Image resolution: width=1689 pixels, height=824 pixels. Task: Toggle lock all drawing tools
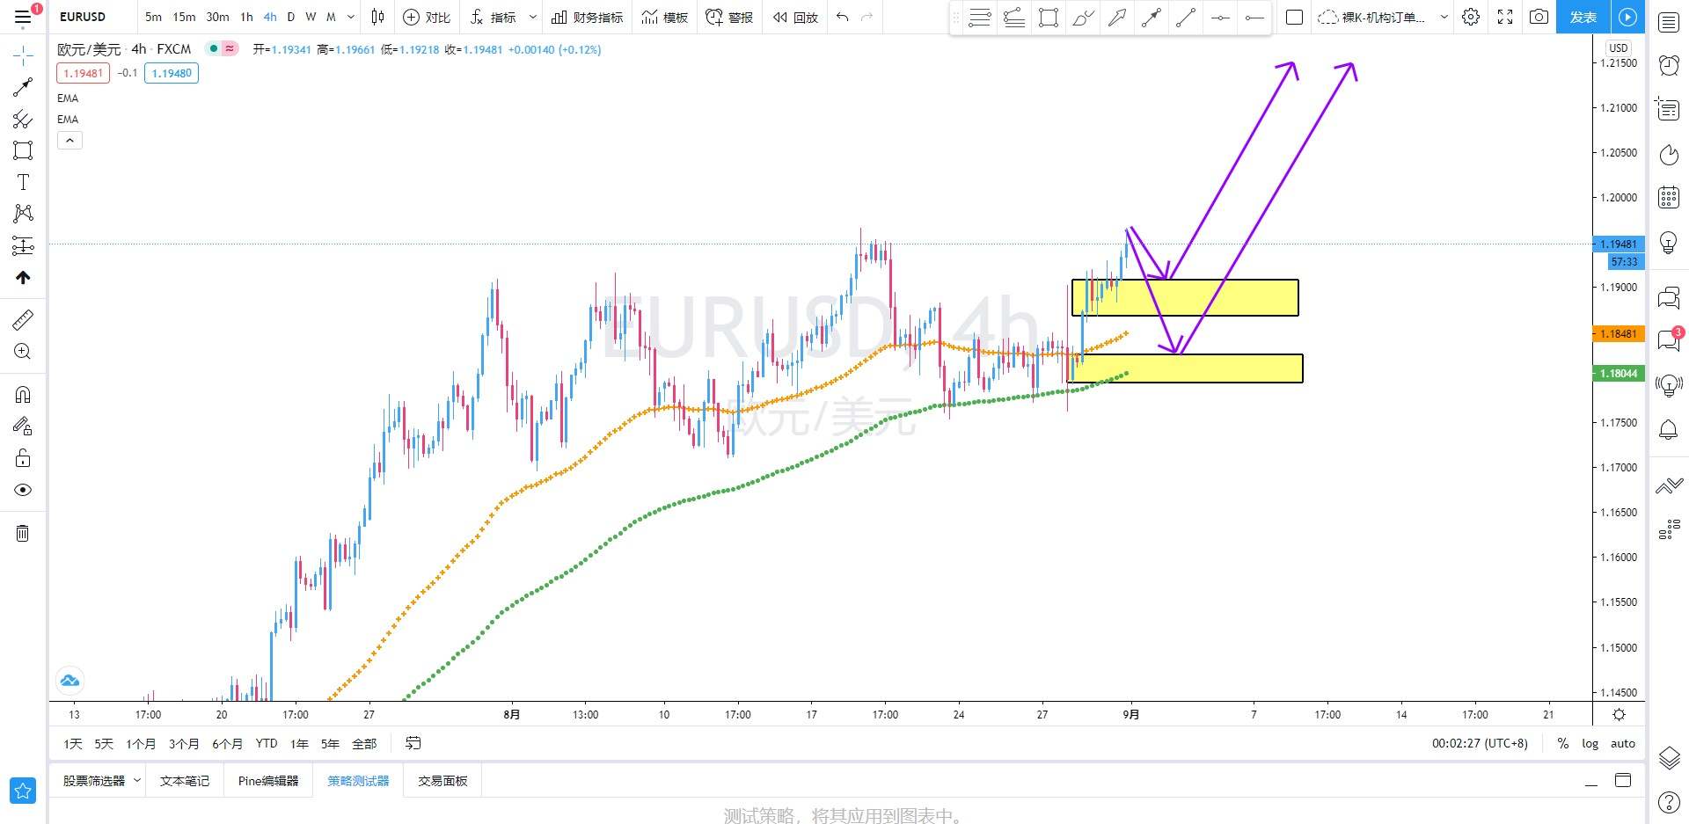point(23,458)
